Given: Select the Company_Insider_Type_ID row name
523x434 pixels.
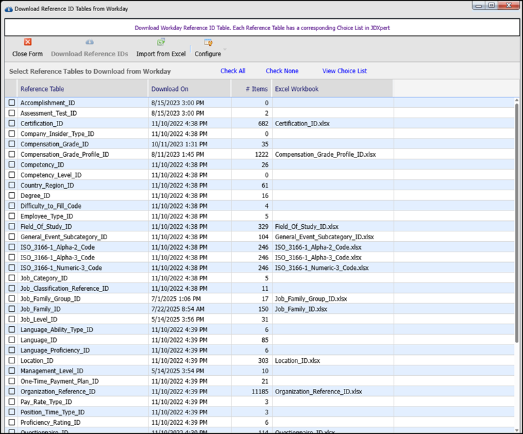Looking at the screenshot, I should pos(58,134).
